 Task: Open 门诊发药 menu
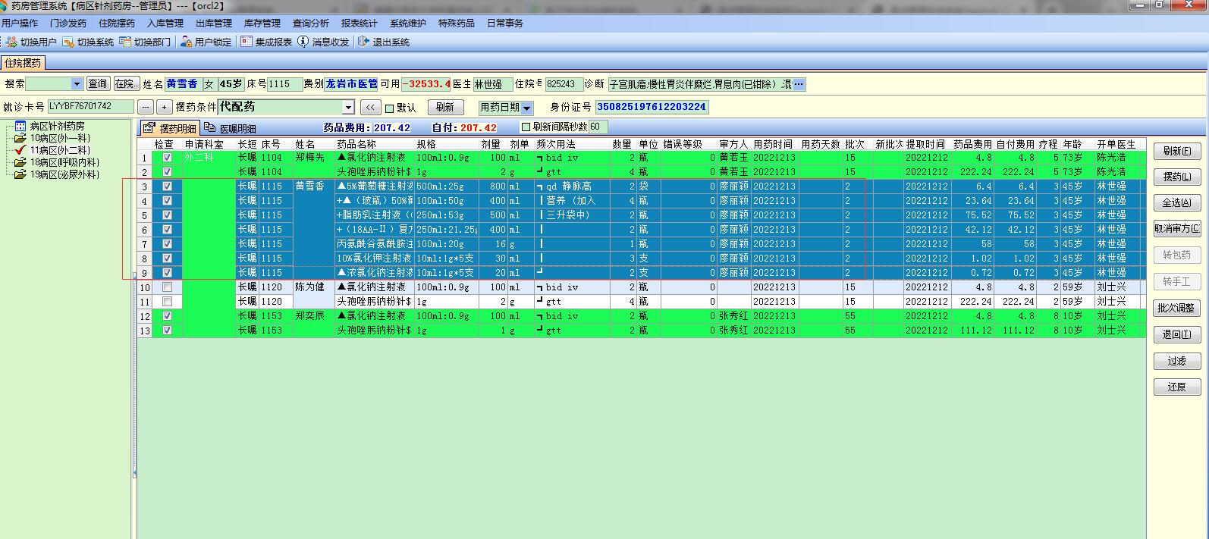(68, 24)
